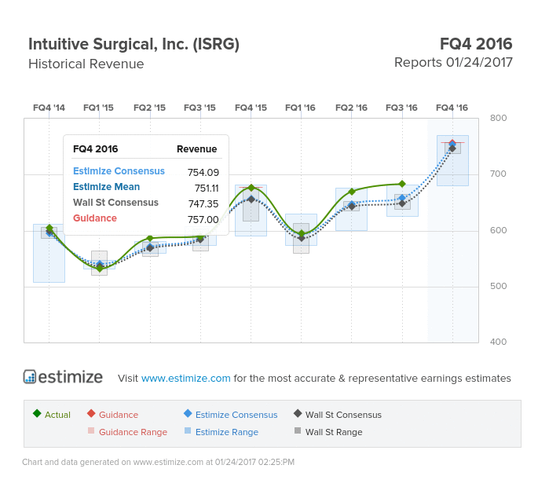This screenshot has width=538, height=487.
Task: Click the green Actual legend diamond
Action: [37, 413]
